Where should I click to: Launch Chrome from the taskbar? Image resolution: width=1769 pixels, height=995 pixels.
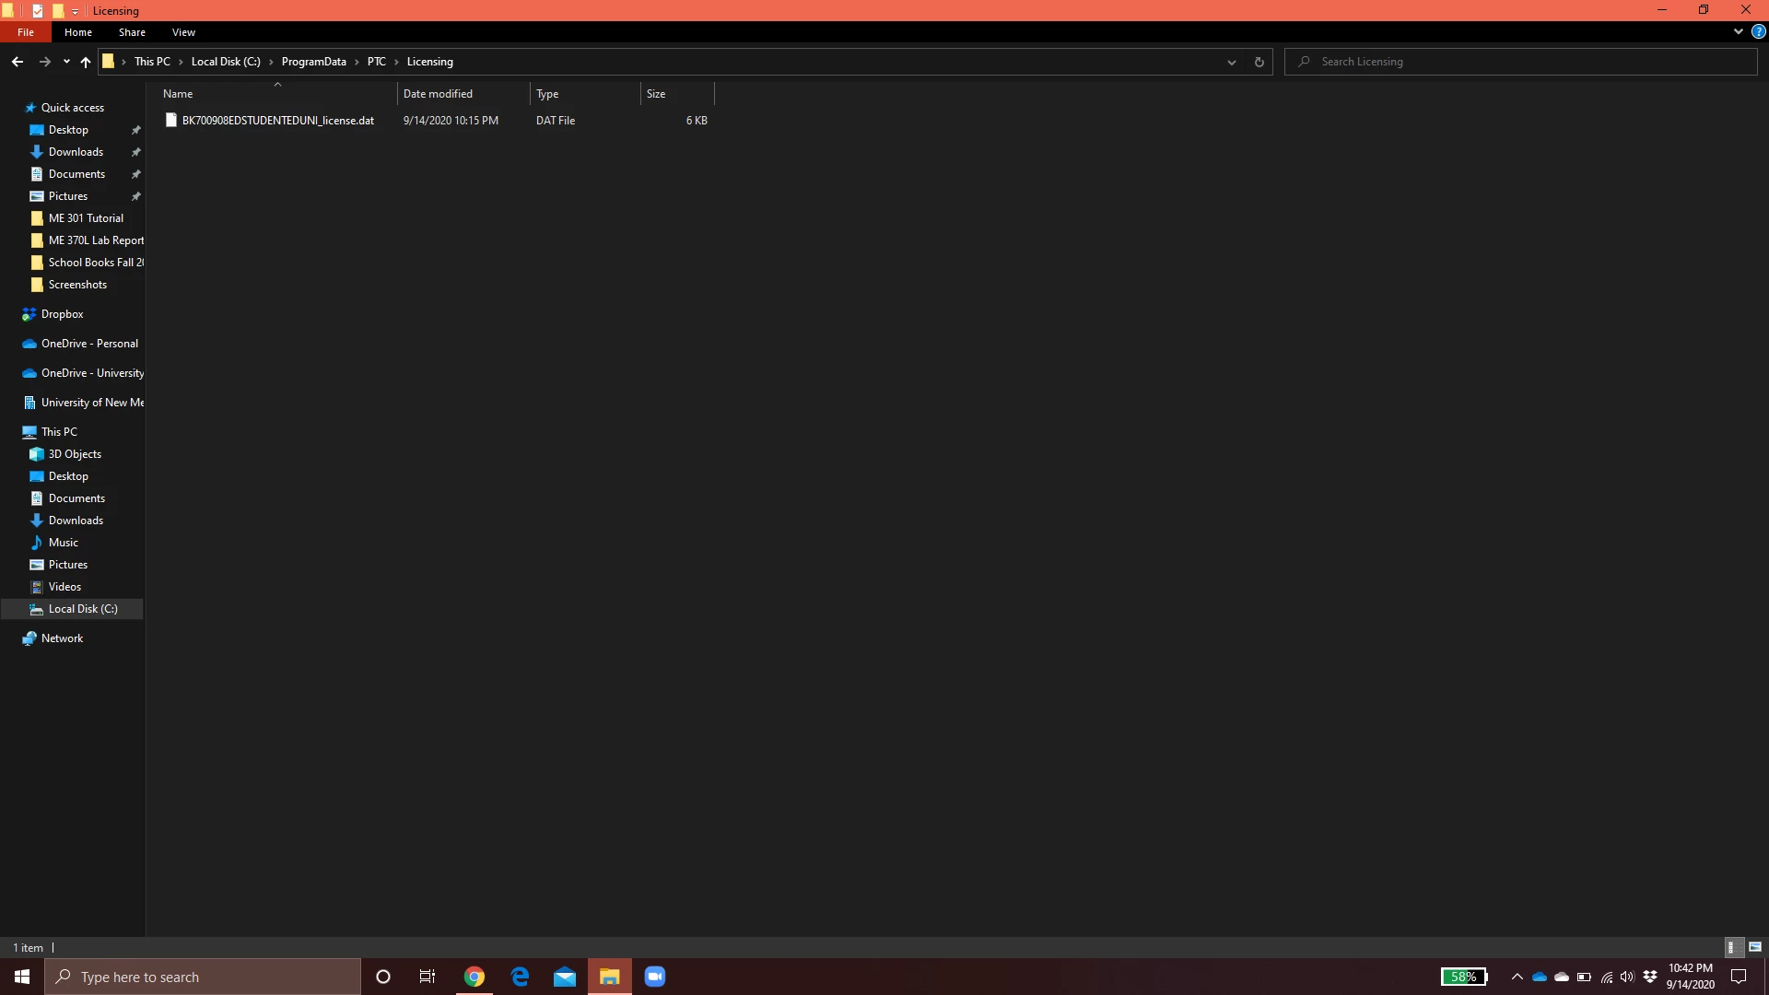[x=474, y=977]
